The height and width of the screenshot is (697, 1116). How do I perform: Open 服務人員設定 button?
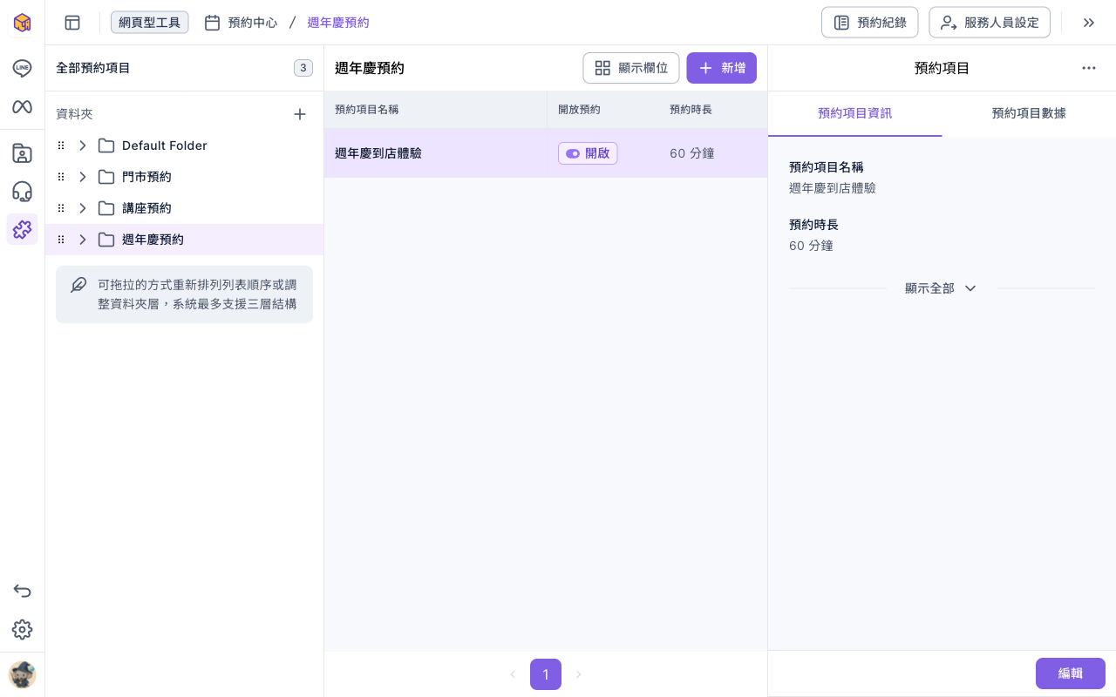[990, 23]
